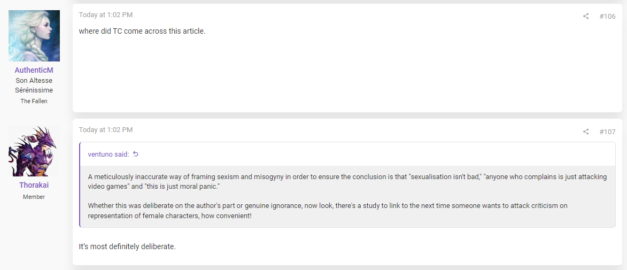Click the jump-to-post arrow beside ventuno said
Screen dimensions: 627x270
pos(136,154)
